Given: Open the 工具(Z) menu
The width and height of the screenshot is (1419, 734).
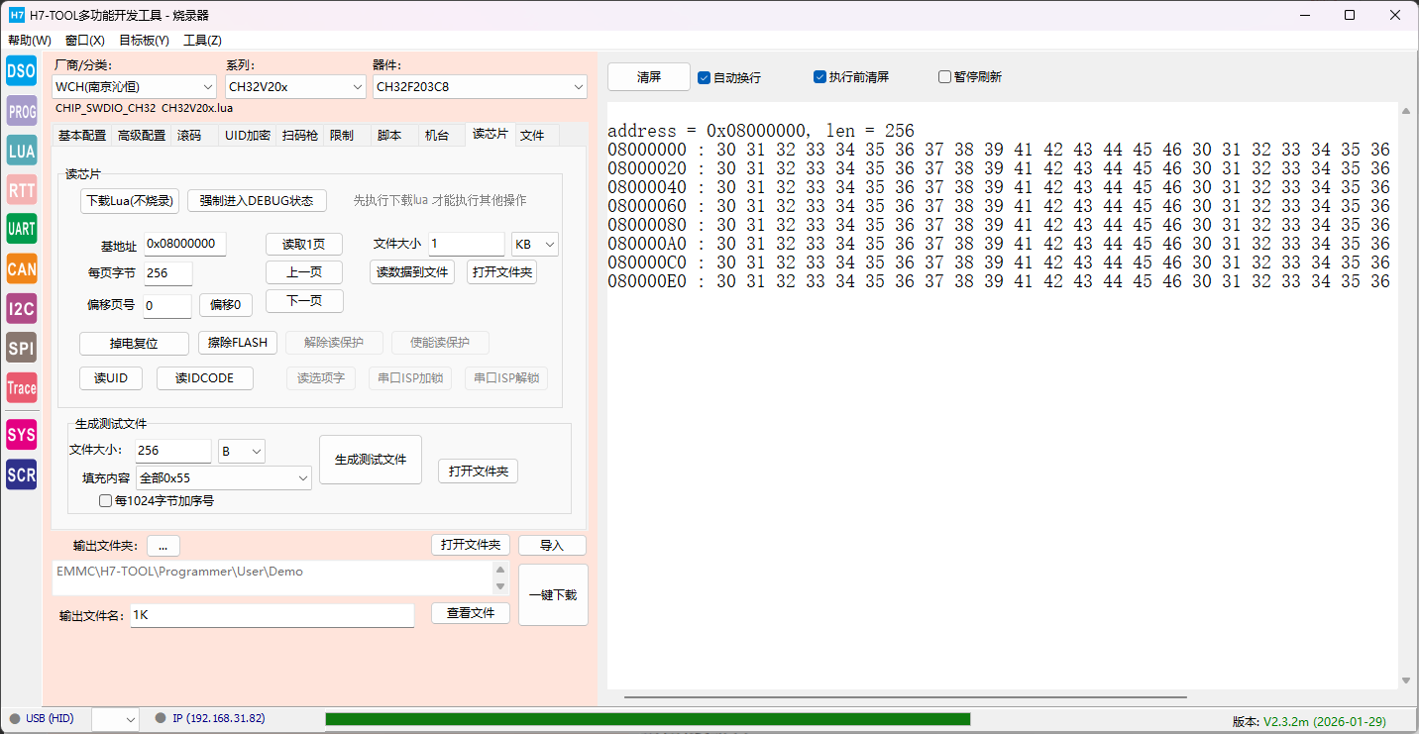Looking at the screenshot, I should tap(202, 41).
